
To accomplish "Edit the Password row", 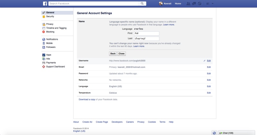I will click(x=208, y=74).
